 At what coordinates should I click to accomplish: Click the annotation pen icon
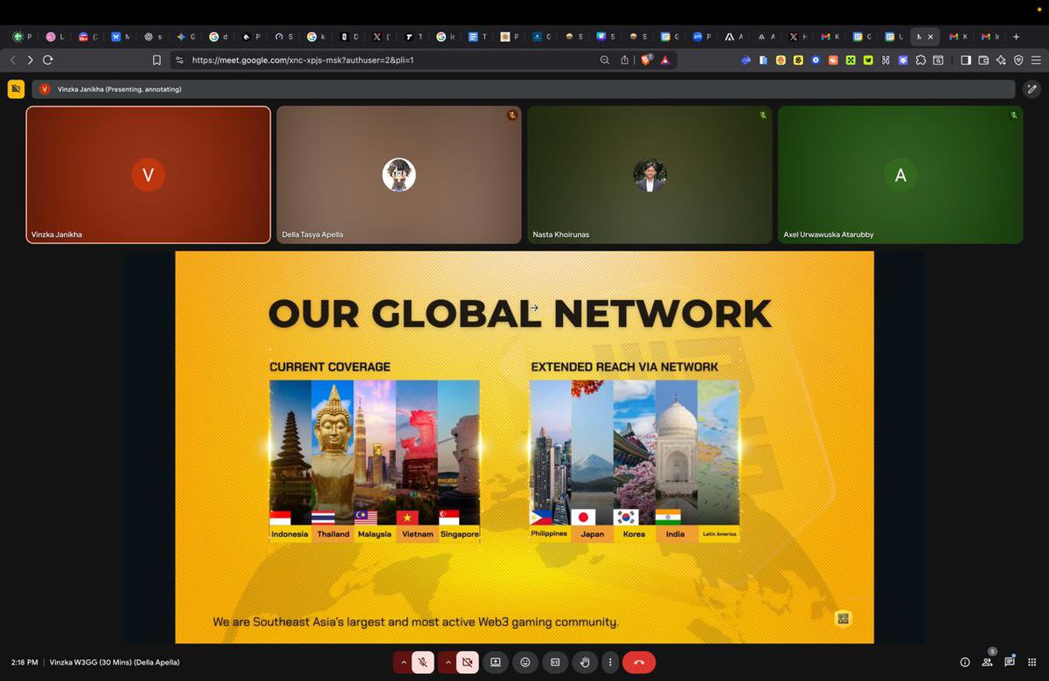point(1032,89)
